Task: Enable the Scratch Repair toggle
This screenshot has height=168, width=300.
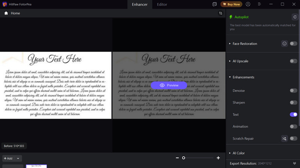Action: [293, 139]
